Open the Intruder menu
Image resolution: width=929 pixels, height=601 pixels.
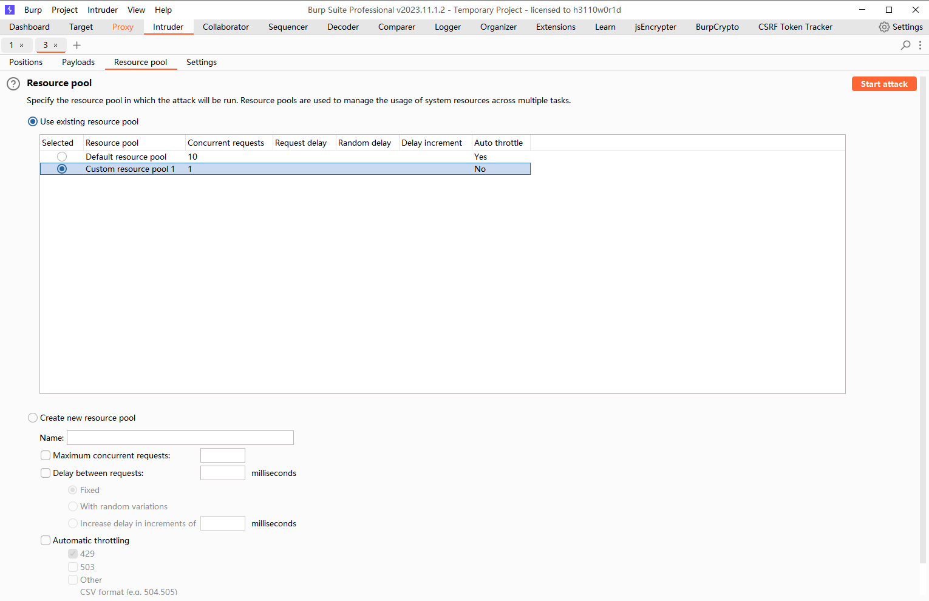[103, 10]
